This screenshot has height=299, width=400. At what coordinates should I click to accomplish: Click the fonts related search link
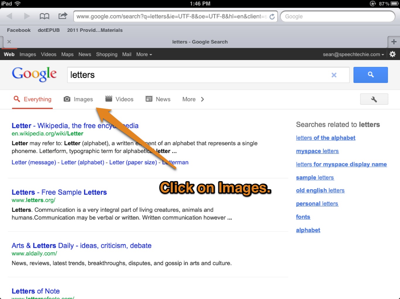[x=303, y=217]
